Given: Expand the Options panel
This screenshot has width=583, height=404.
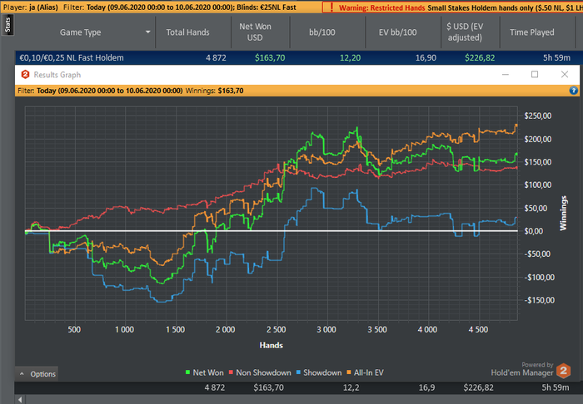Looking at the screenshot, I should pos(37,374).
